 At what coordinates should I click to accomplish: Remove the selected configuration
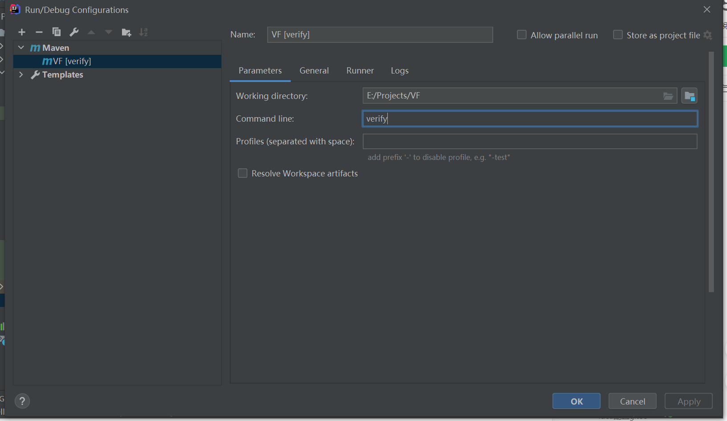[39, 32]
